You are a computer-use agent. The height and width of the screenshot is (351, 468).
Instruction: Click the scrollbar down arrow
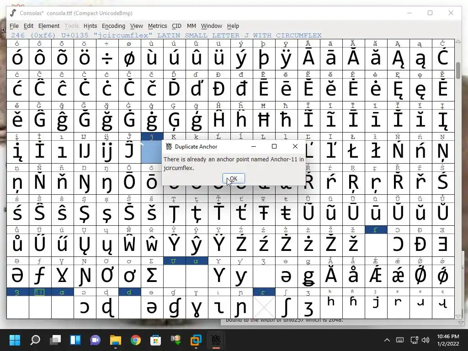point(458,316)
